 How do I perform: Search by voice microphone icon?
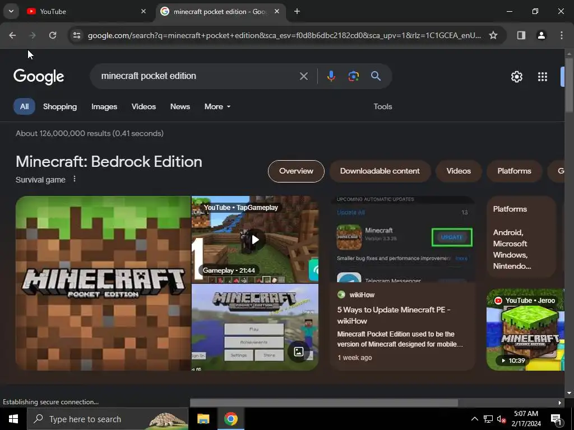[331, 76]
